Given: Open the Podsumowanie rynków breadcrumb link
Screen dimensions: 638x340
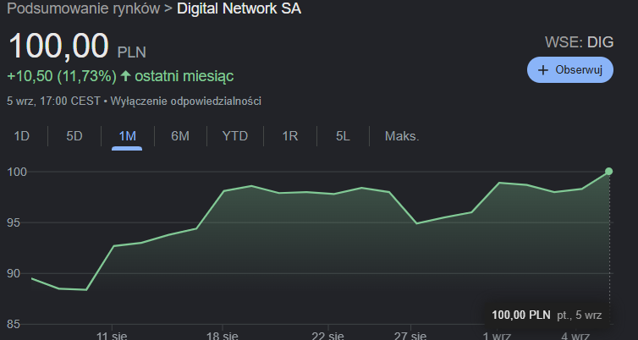Looking at the screenshot, I should [x=84, y=8].
